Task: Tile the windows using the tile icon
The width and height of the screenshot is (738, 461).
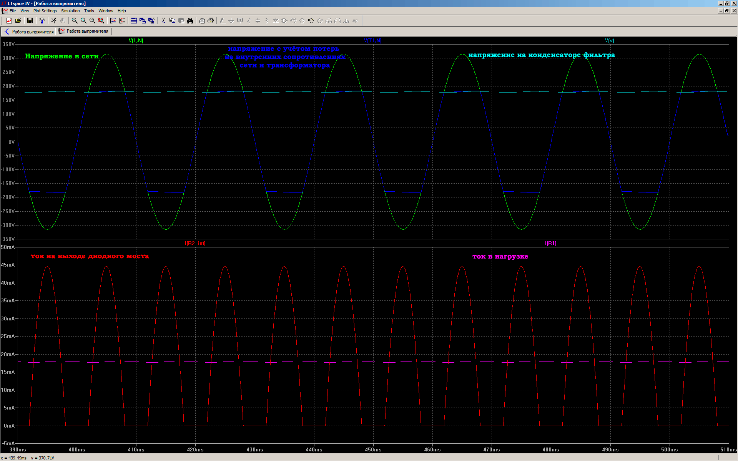Action: (134, 21)
